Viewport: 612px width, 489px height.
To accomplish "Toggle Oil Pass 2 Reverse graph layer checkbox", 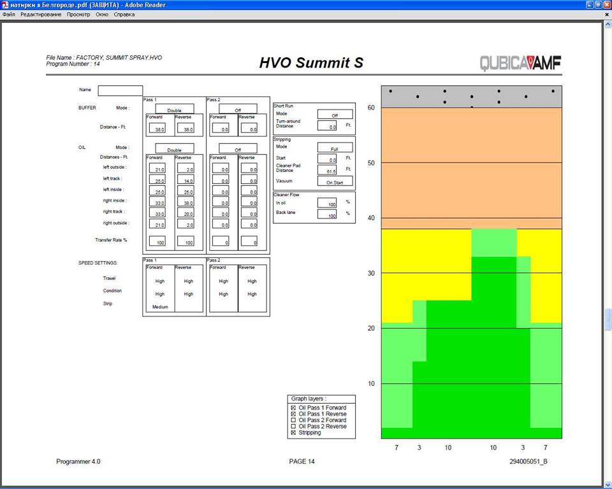I will [x=293, y=426].
